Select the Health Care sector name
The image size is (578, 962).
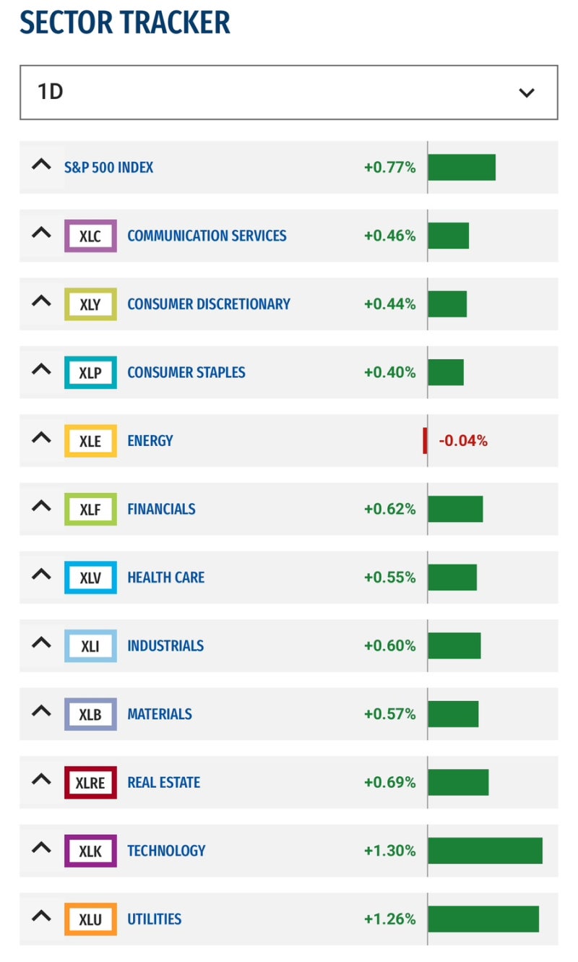(165, 577)
